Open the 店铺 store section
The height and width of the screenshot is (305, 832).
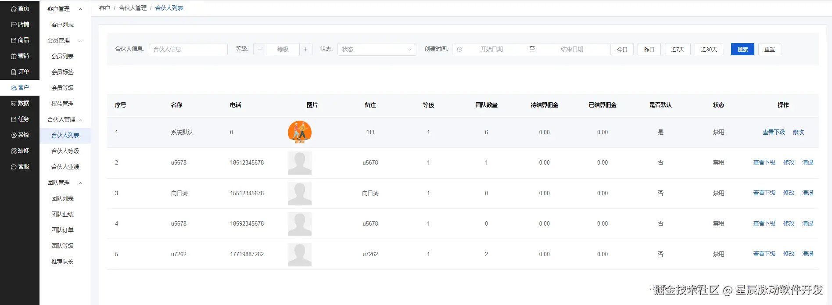click(20, 24)
